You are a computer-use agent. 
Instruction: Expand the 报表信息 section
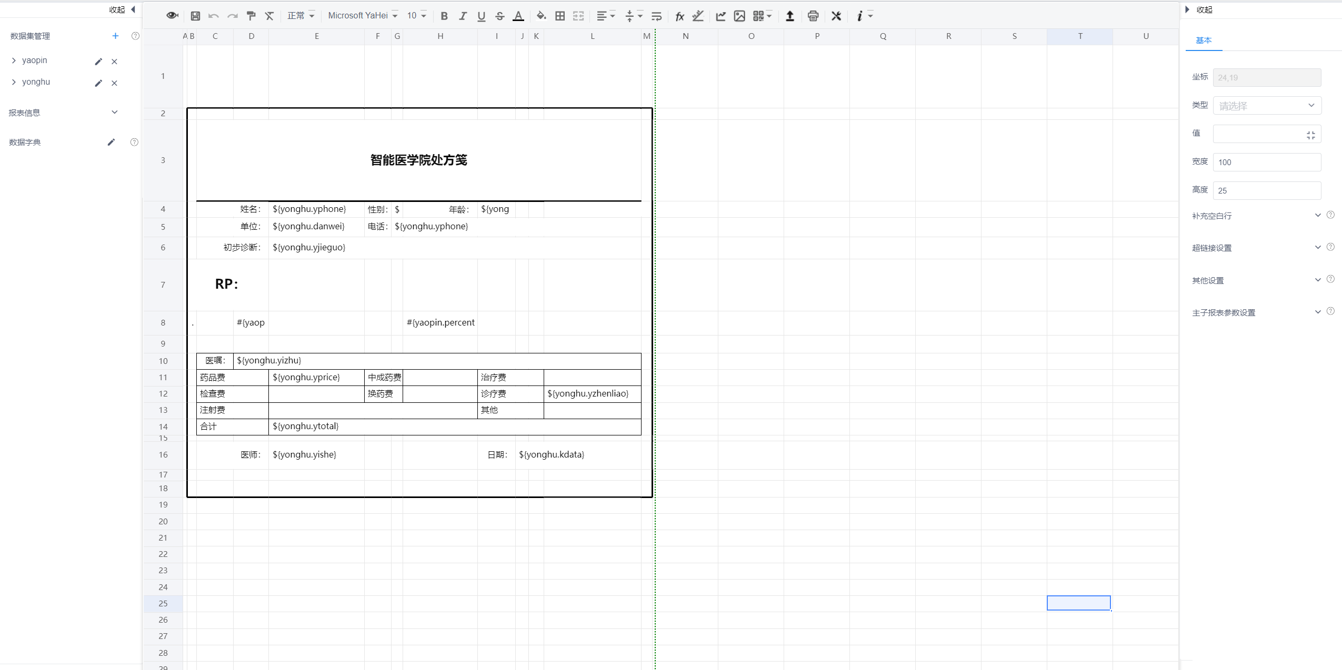coord(114,113)
